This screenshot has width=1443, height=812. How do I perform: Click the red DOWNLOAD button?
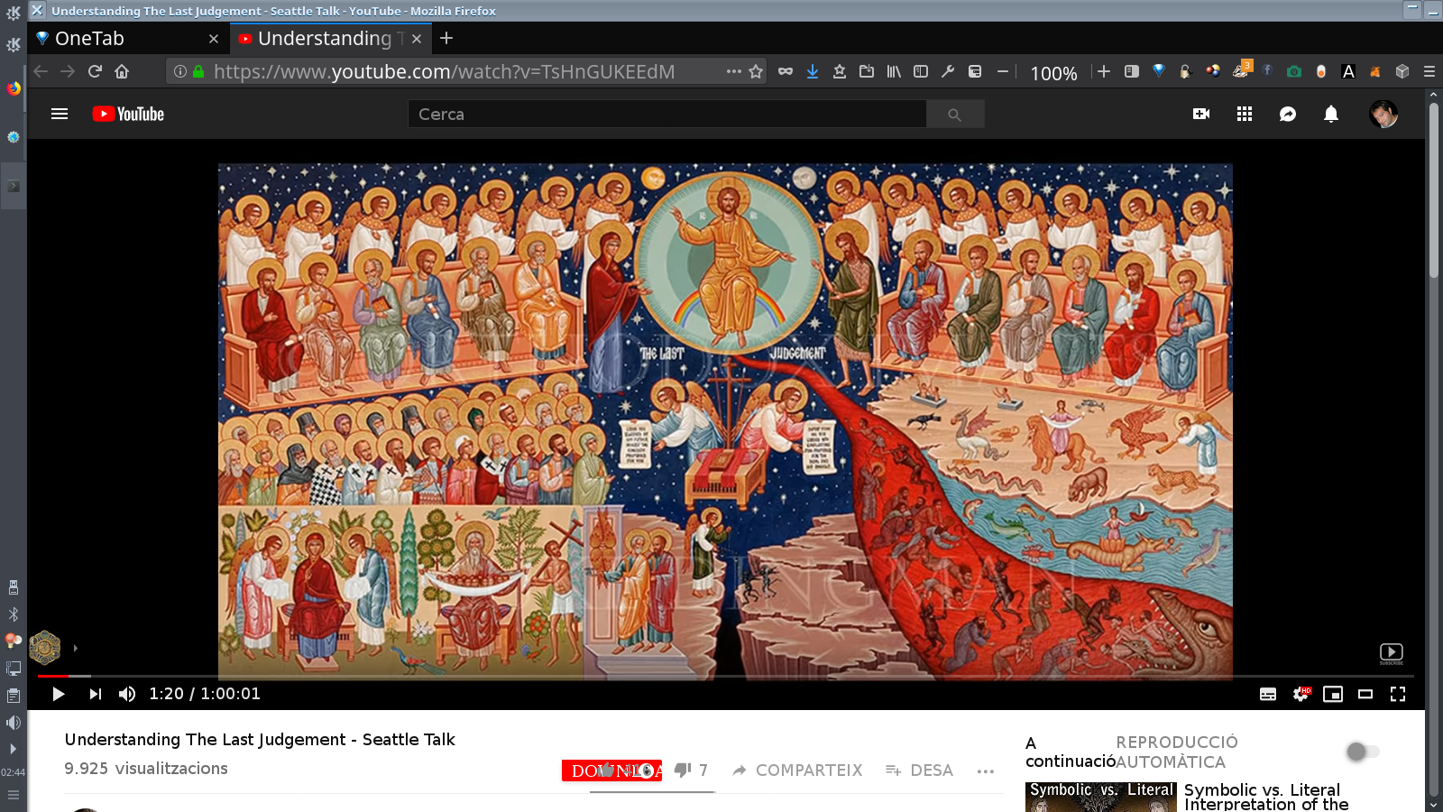tap(611, 770)
